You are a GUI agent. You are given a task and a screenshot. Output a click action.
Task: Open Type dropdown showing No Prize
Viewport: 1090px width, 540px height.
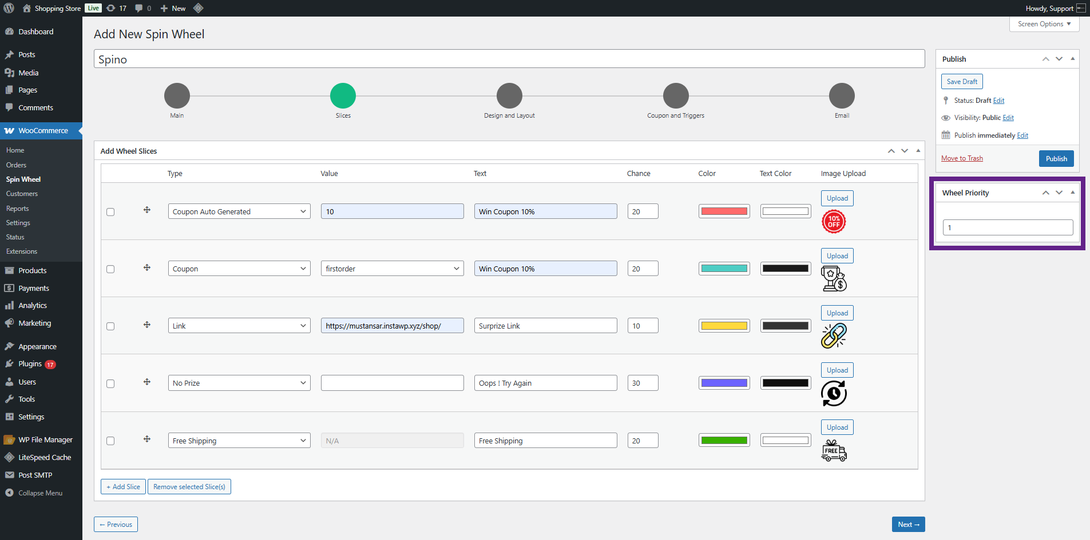(x=239, y=383)
